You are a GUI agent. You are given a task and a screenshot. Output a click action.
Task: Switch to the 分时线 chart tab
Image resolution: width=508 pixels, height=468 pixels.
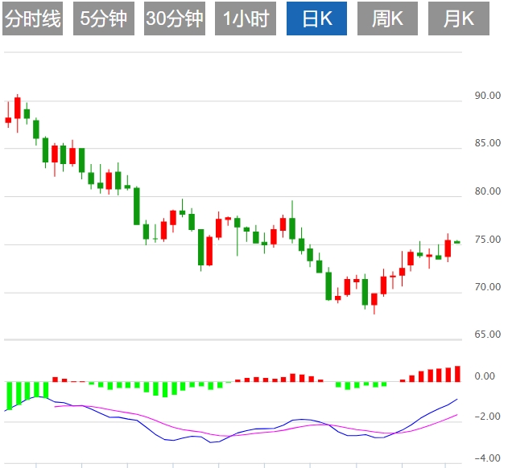pos(32,18)
